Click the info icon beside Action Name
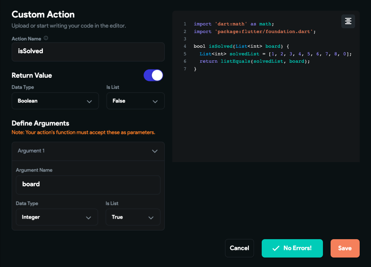 click(x=46, y=39)
